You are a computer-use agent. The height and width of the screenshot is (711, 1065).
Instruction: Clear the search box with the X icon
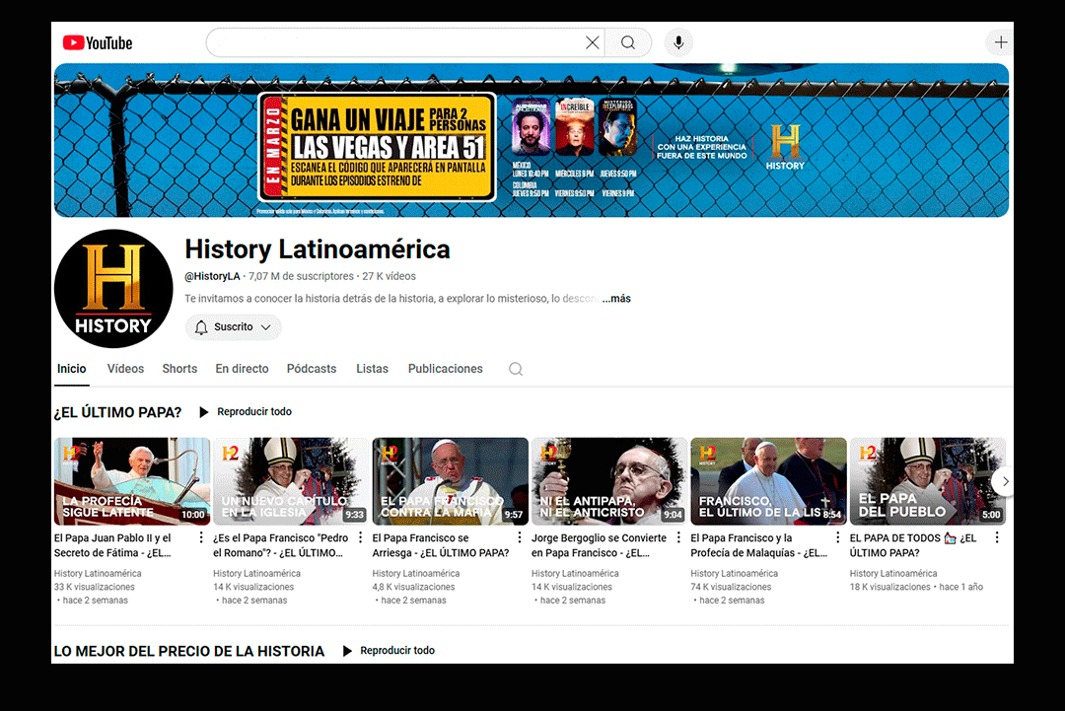click(x=593, y=42)
